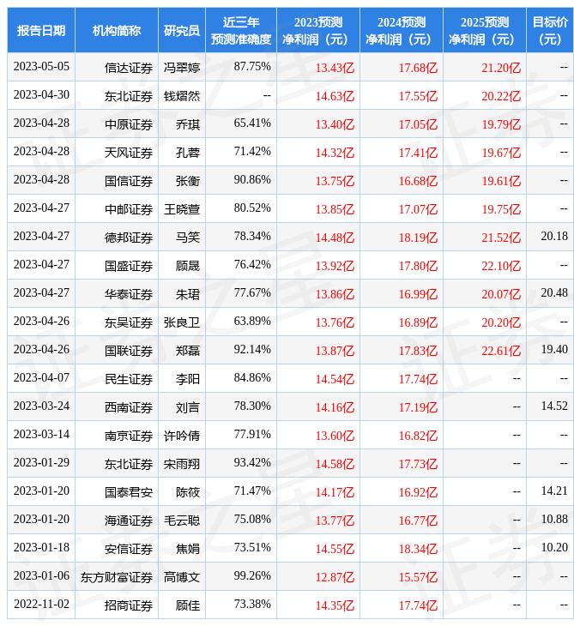Select institution 国盛证券

(129, 267)
